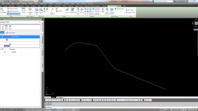The width and height of the screenshot is (198, 111).
Task: Open the Analyze ribbon tab
Action: 33,6
